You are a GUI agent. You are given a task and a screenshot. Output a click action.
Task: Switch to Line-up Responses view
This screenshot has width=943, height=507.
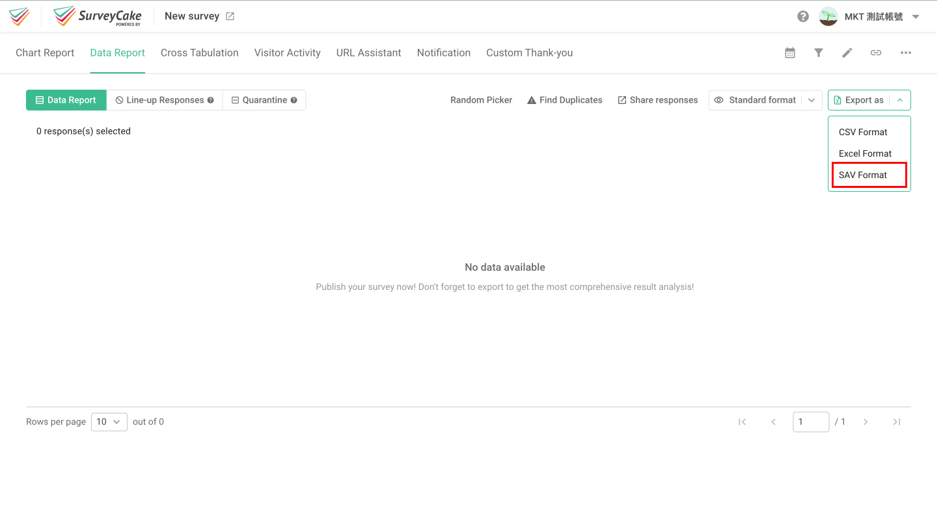click(165, 100)
